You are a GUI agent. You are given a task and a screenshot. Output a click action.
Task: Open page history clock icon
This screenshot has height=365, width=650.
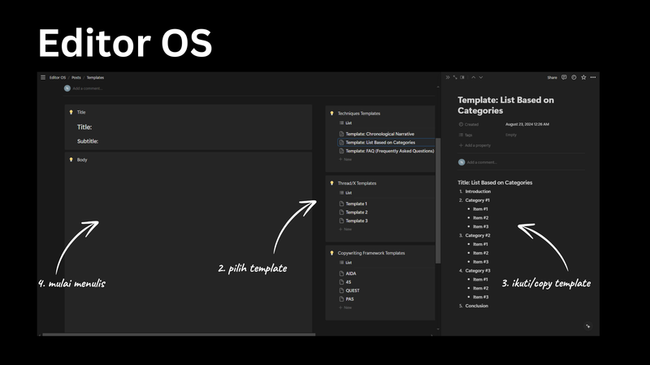click(574, 77)
